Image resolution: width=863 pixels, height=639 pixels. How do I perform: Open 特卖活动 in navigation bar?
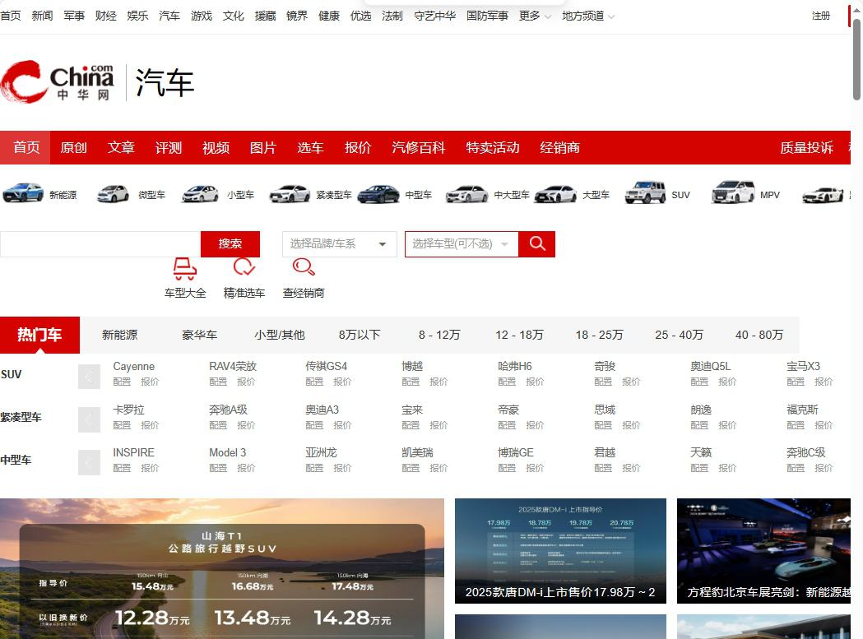(493, 147)
